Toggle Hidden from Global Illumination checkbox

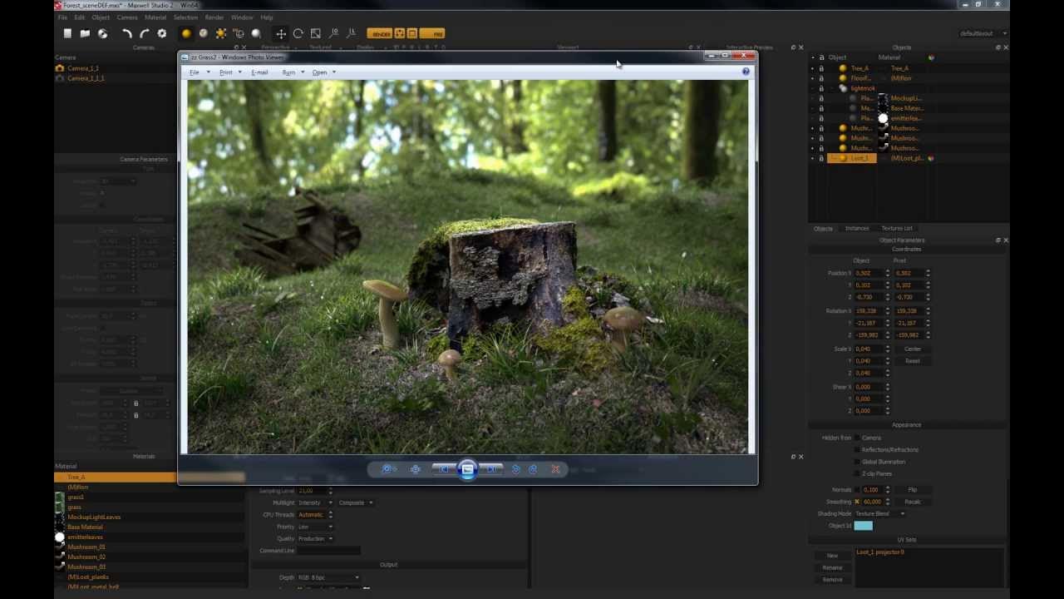[858, 462]
